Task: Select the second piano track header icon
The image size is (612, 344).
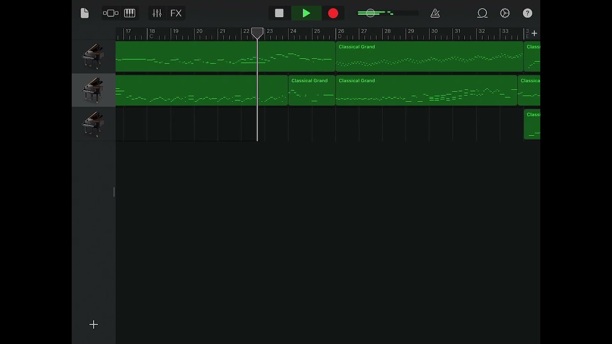Action: coord(93,90)
